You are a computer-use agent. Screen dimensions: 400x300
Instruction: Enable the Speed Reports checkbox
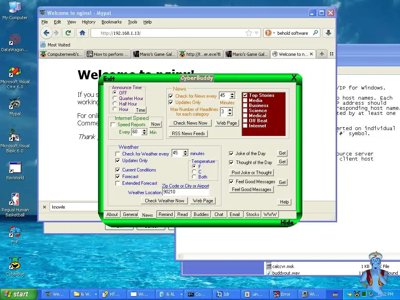(x=113, y=125)
